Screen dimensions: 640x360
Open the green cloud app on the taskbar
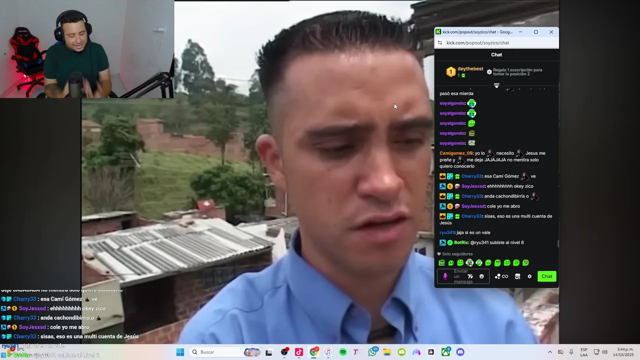tap(401, 352)
